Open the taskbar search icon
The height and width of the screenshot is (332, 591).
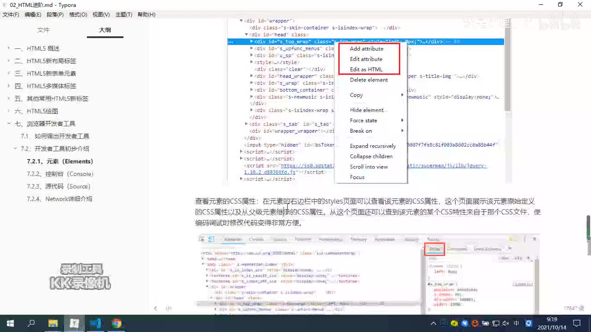coord(31,323)
